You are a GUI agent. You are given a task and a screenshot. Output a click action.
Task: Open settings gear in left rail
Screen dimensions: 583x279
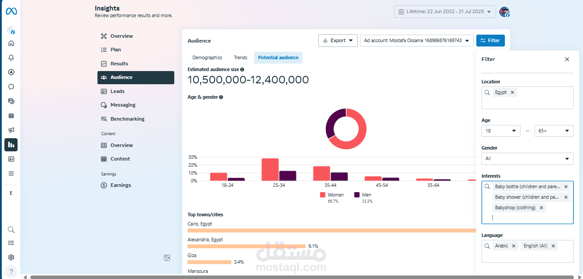(11, 257)
